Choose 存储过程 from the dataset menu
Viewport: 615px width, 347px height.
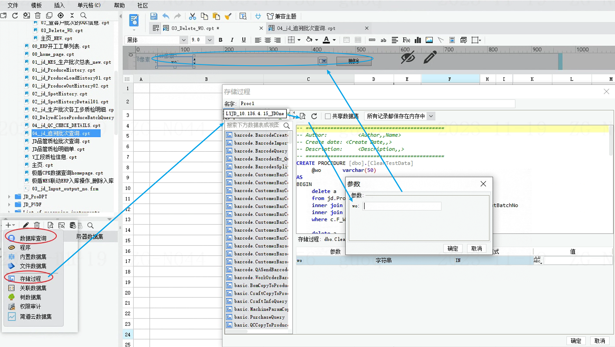[x=30, y=279]
